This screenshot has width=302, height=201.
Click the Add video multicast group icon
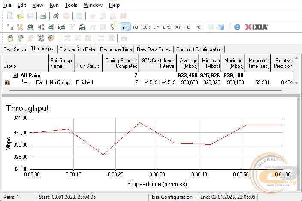coord(51,27)
